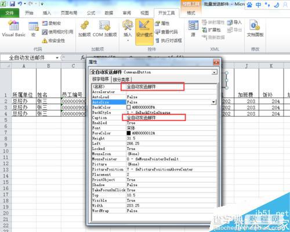Open 宏安全性 macro security settings
The height and width of the screenshot is (232, 290).
pyautogui.click(x=53, y=41)
